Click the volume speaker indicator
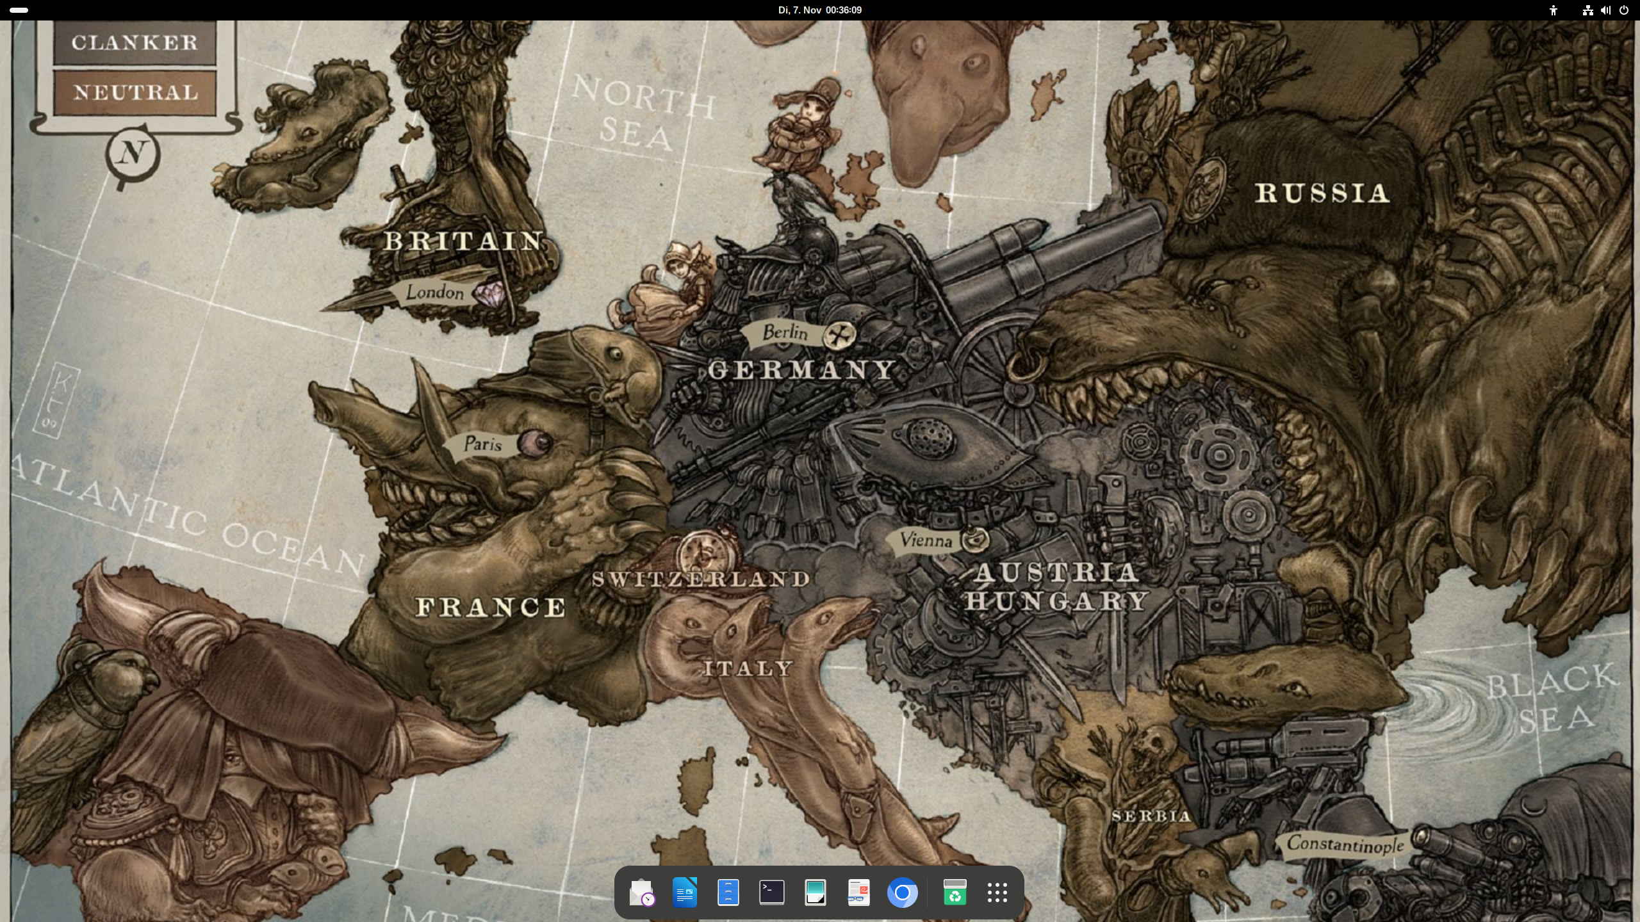The width and height of the screenshot is (1640, 922). [1605, 10]
